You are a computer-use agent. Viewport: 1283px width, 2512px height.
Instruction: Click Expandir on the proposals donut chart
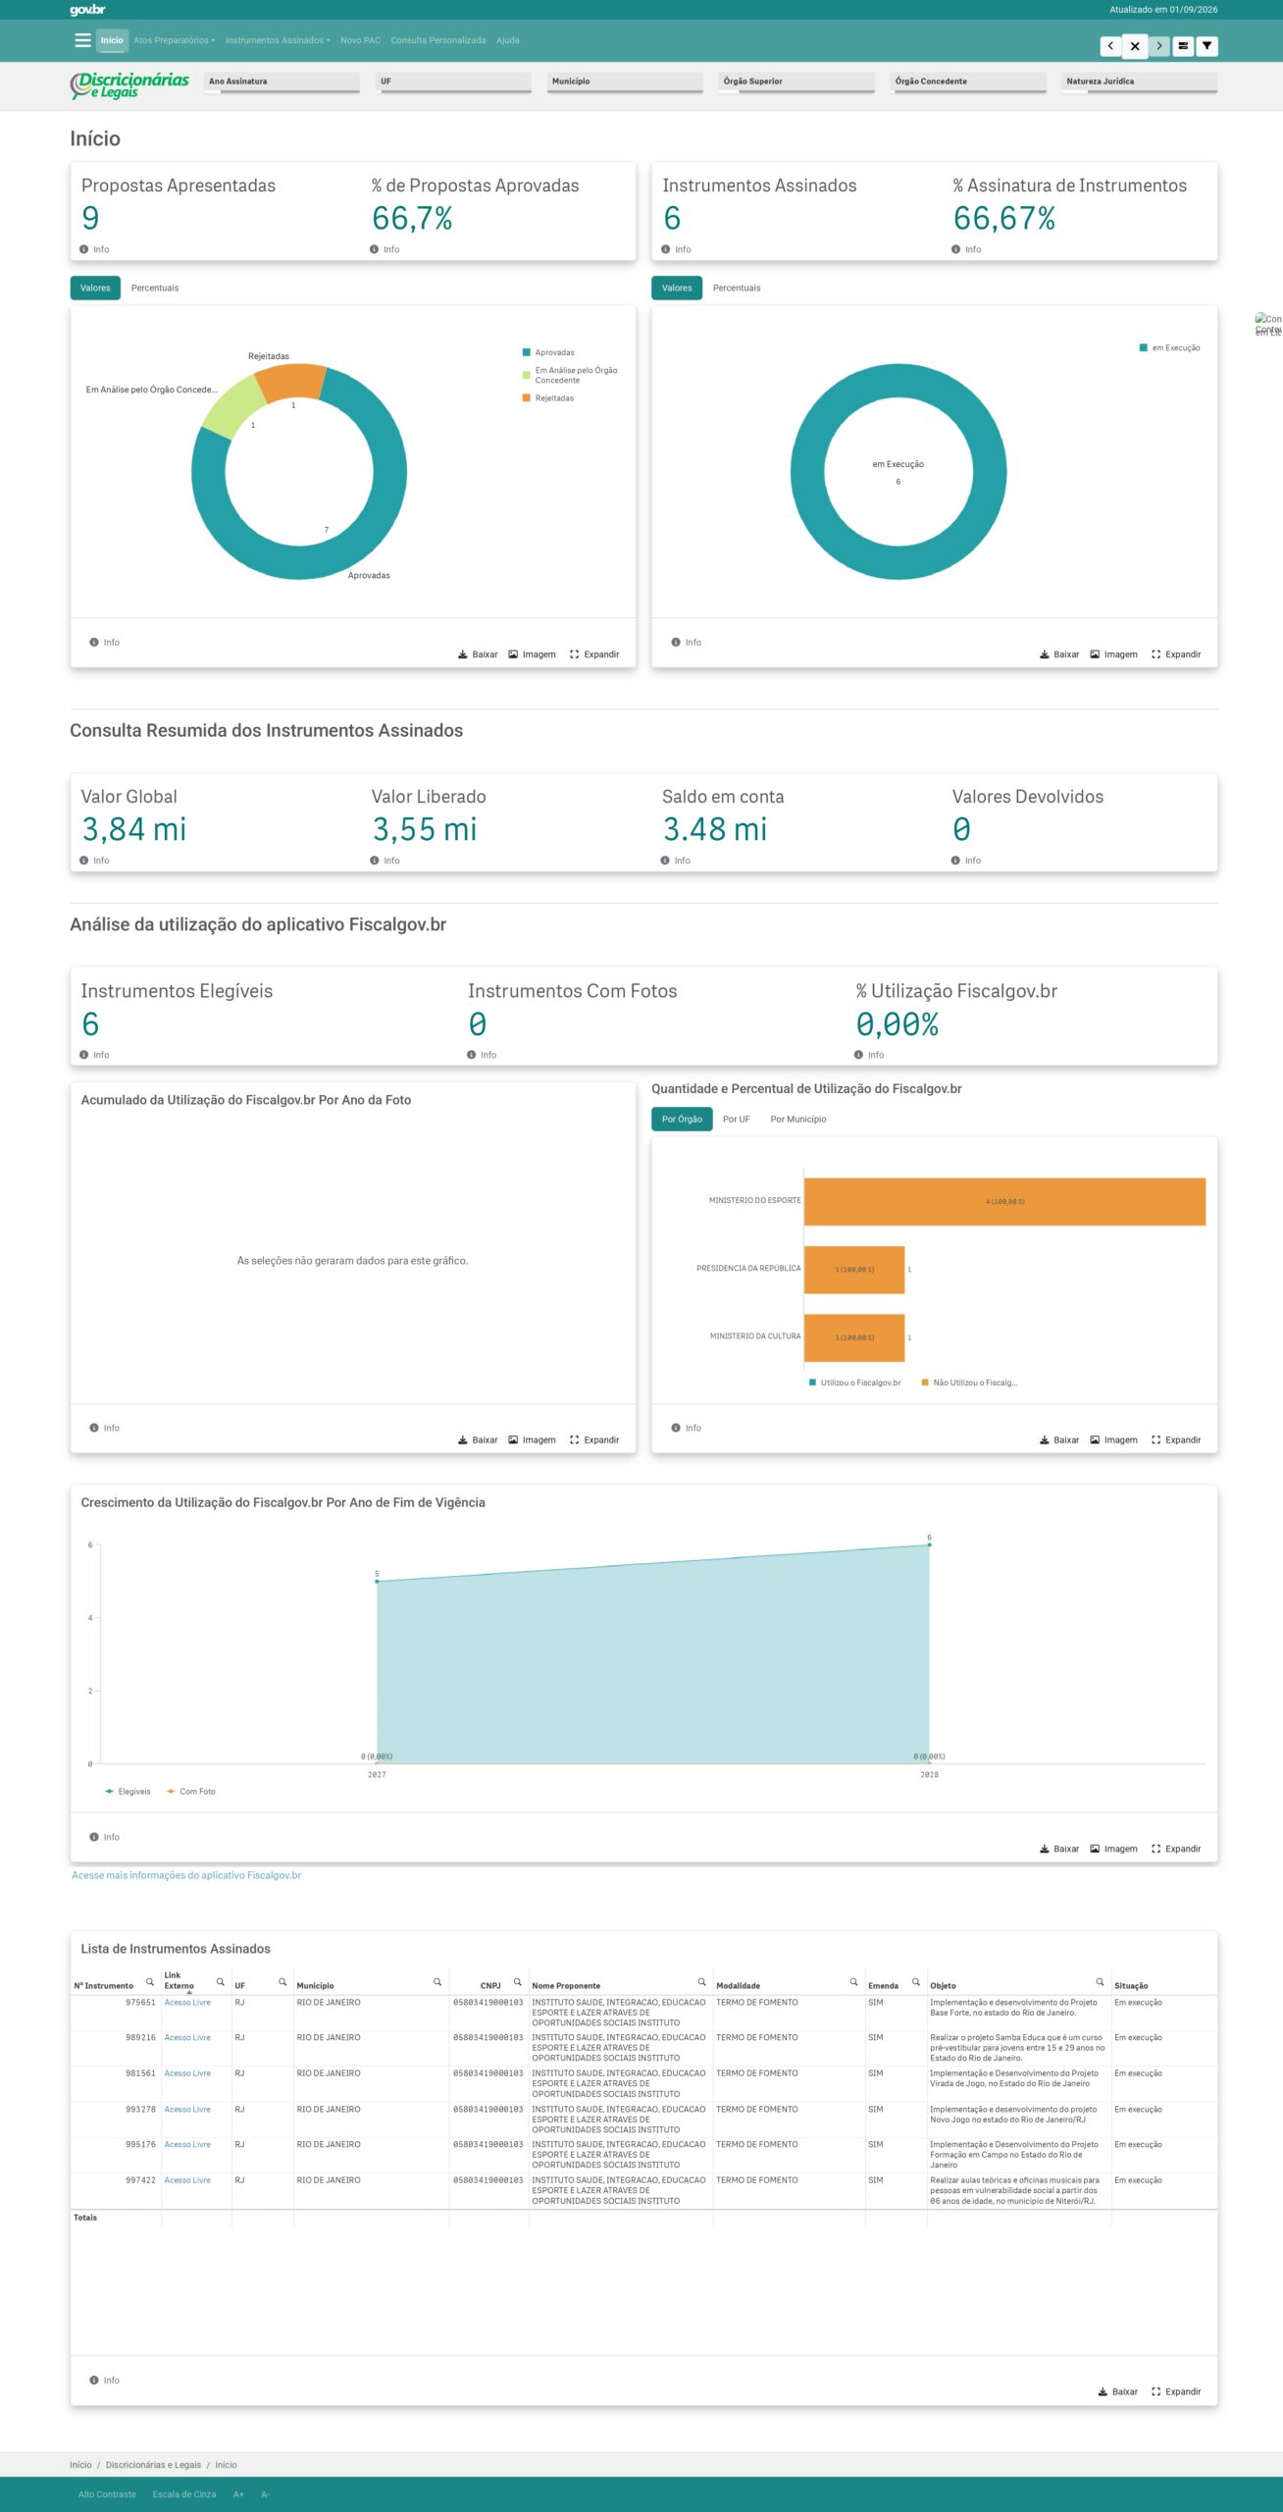(594, 654)
